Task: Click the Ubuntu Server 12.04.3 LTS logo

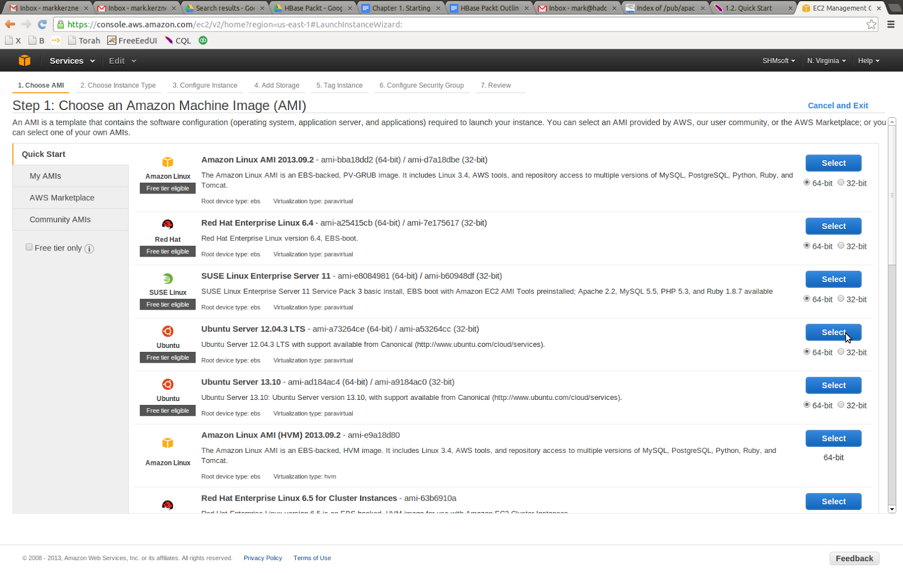Action: pyautogui.click(x=168, y=331)
